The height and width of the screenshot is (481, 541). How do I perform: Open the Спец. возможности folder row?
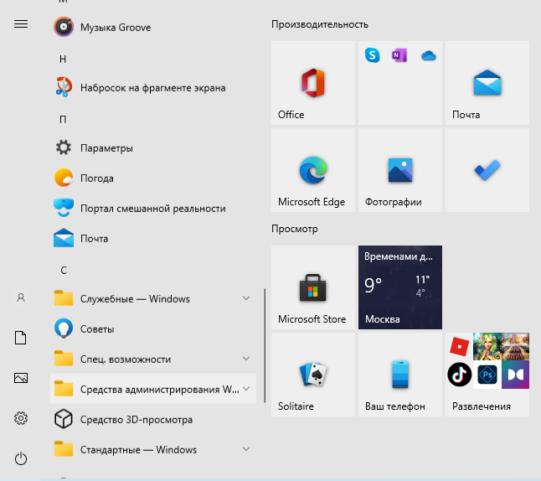click(153, 359)
